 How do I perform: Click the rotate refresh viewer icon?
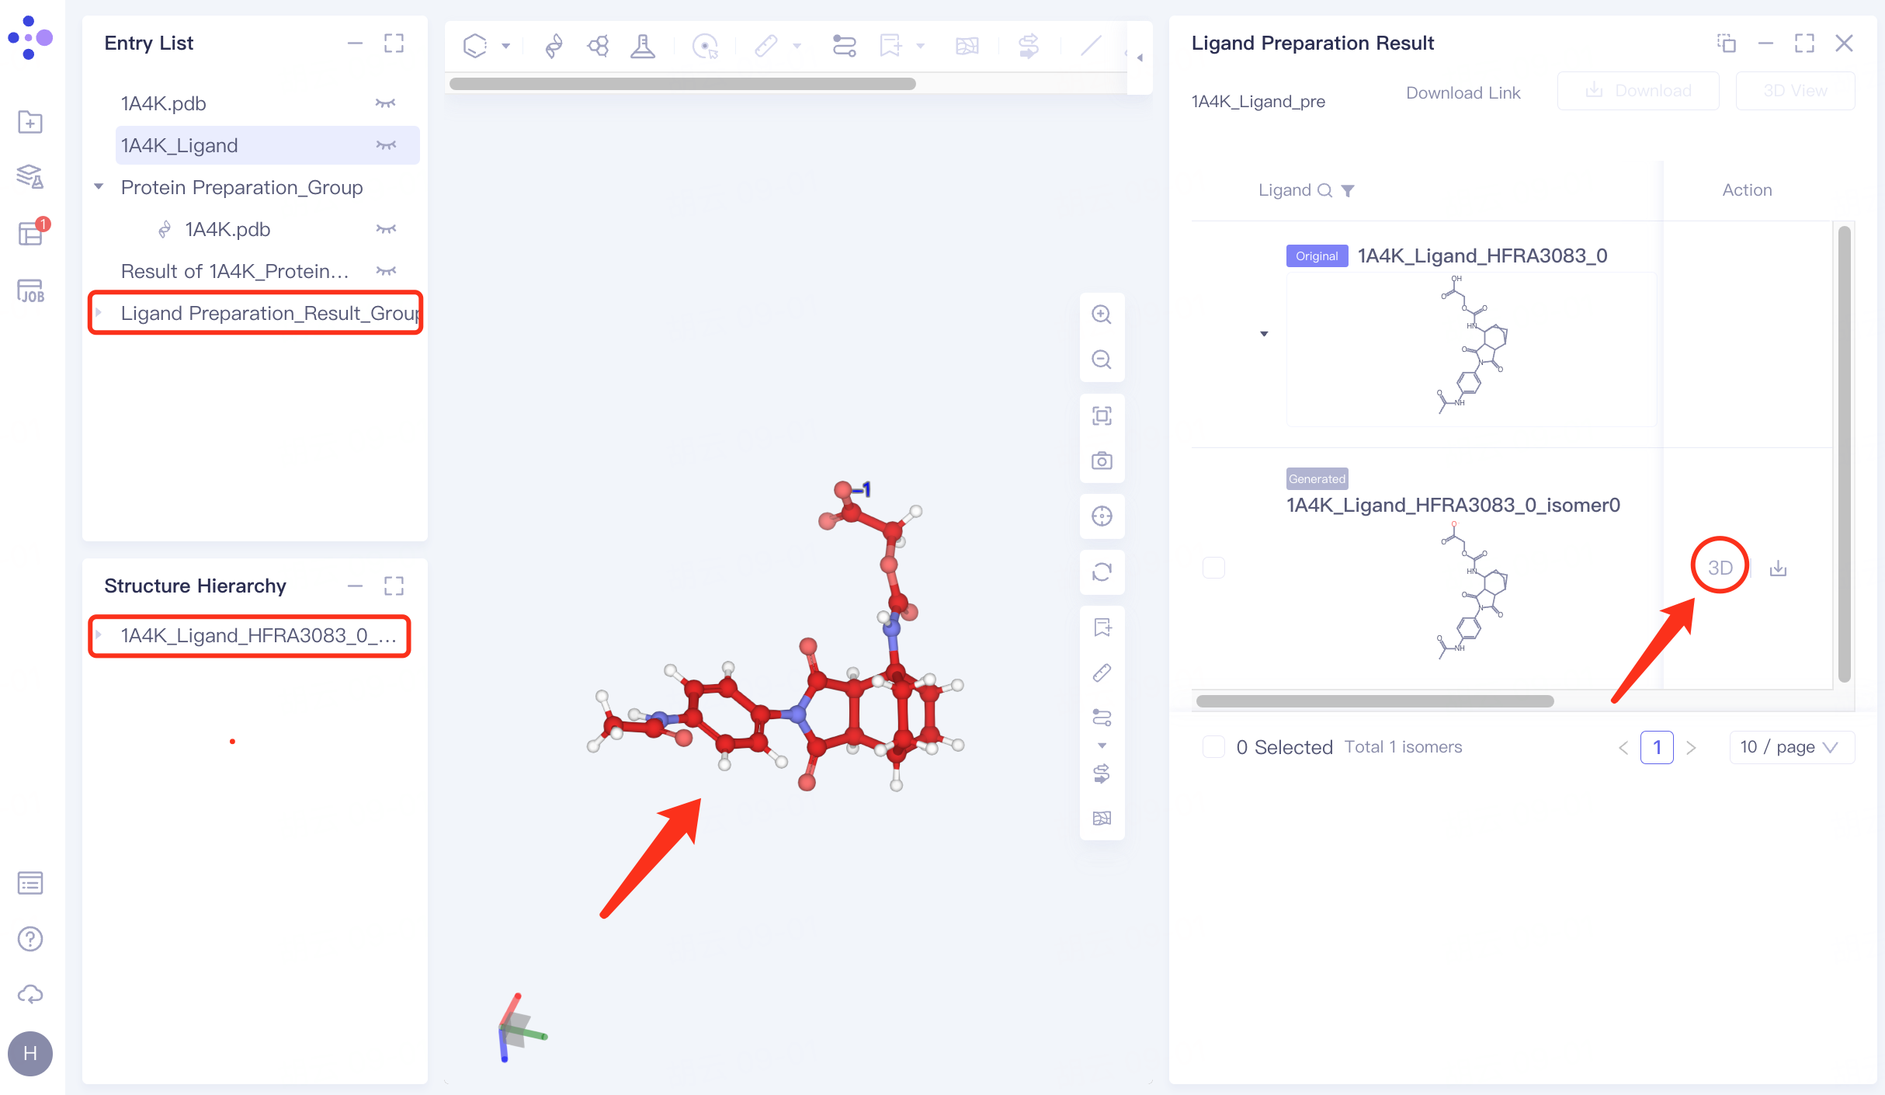click(x=1101, y=572)
